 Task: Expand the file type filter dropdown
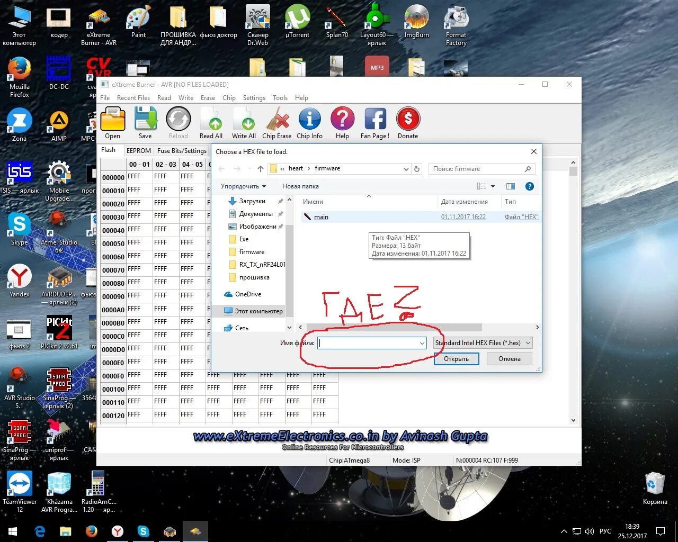528,343
